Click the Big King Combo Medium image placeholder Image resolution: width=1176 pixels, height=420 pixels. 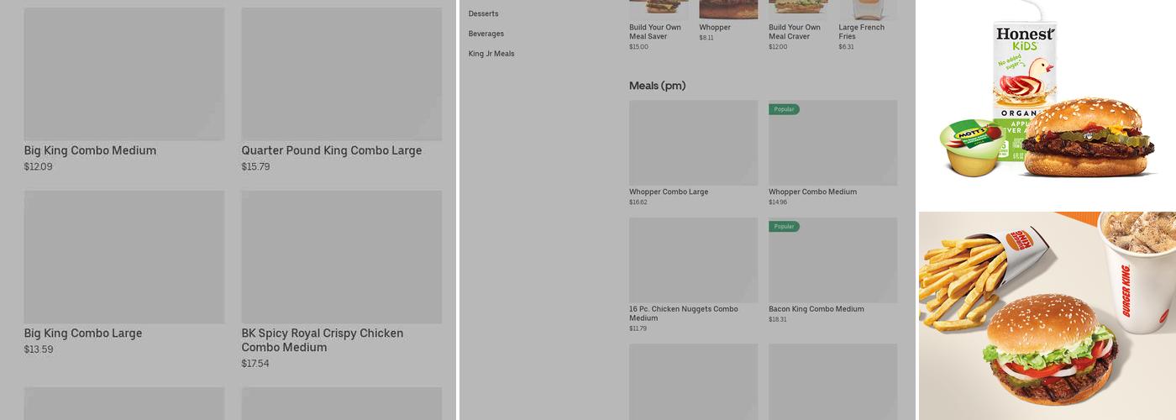click(x=124, y=74)
